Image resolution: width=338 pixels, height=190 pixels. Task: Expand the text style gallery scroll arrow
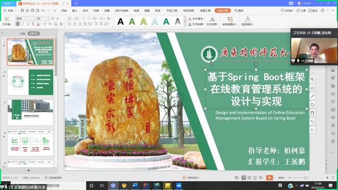[185, 21]
